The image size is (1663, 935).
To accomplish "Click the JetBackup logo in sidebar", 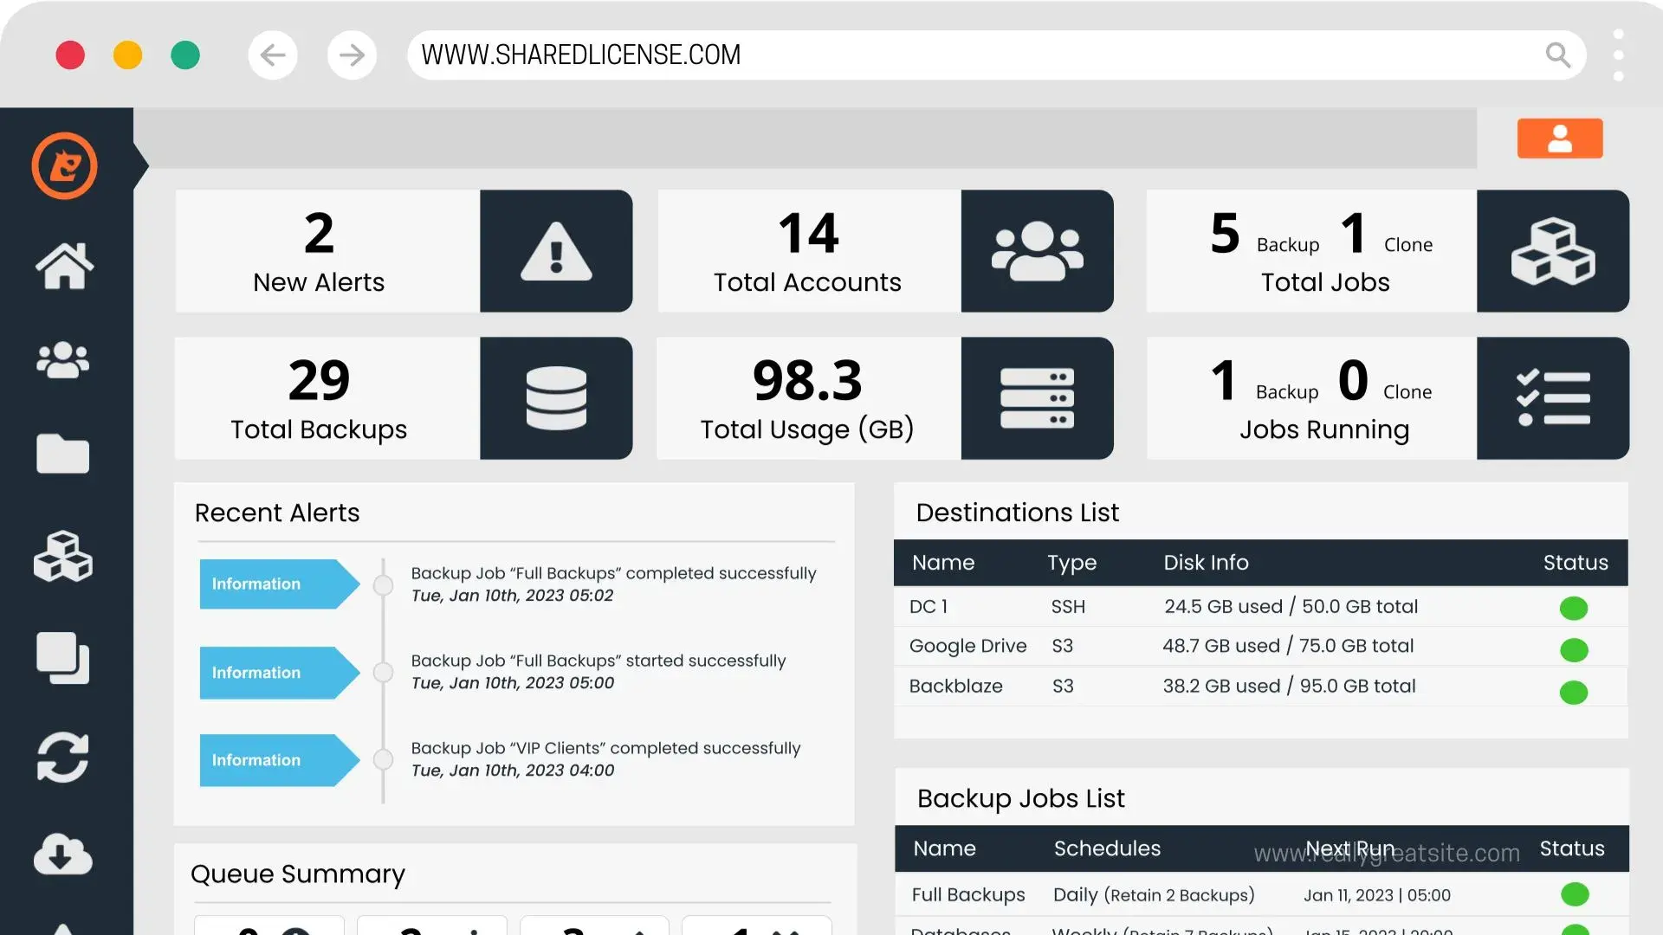I will pos(64,165).
